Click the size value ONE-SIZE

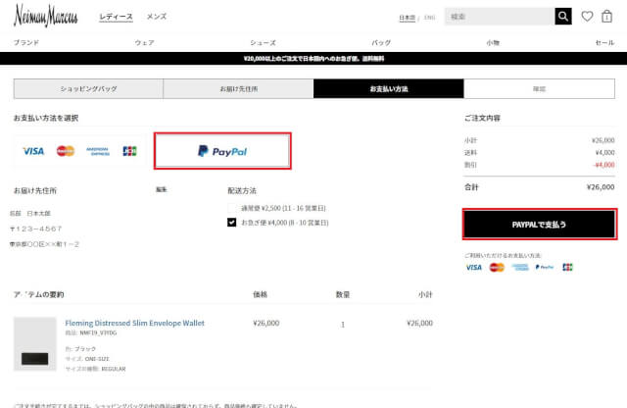click(97, 359)
